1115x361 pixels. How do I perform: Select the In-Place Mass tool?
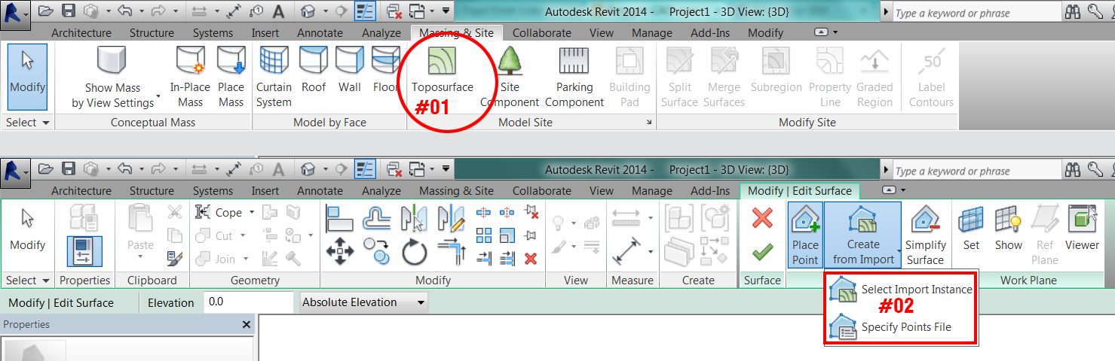point(190,75)
